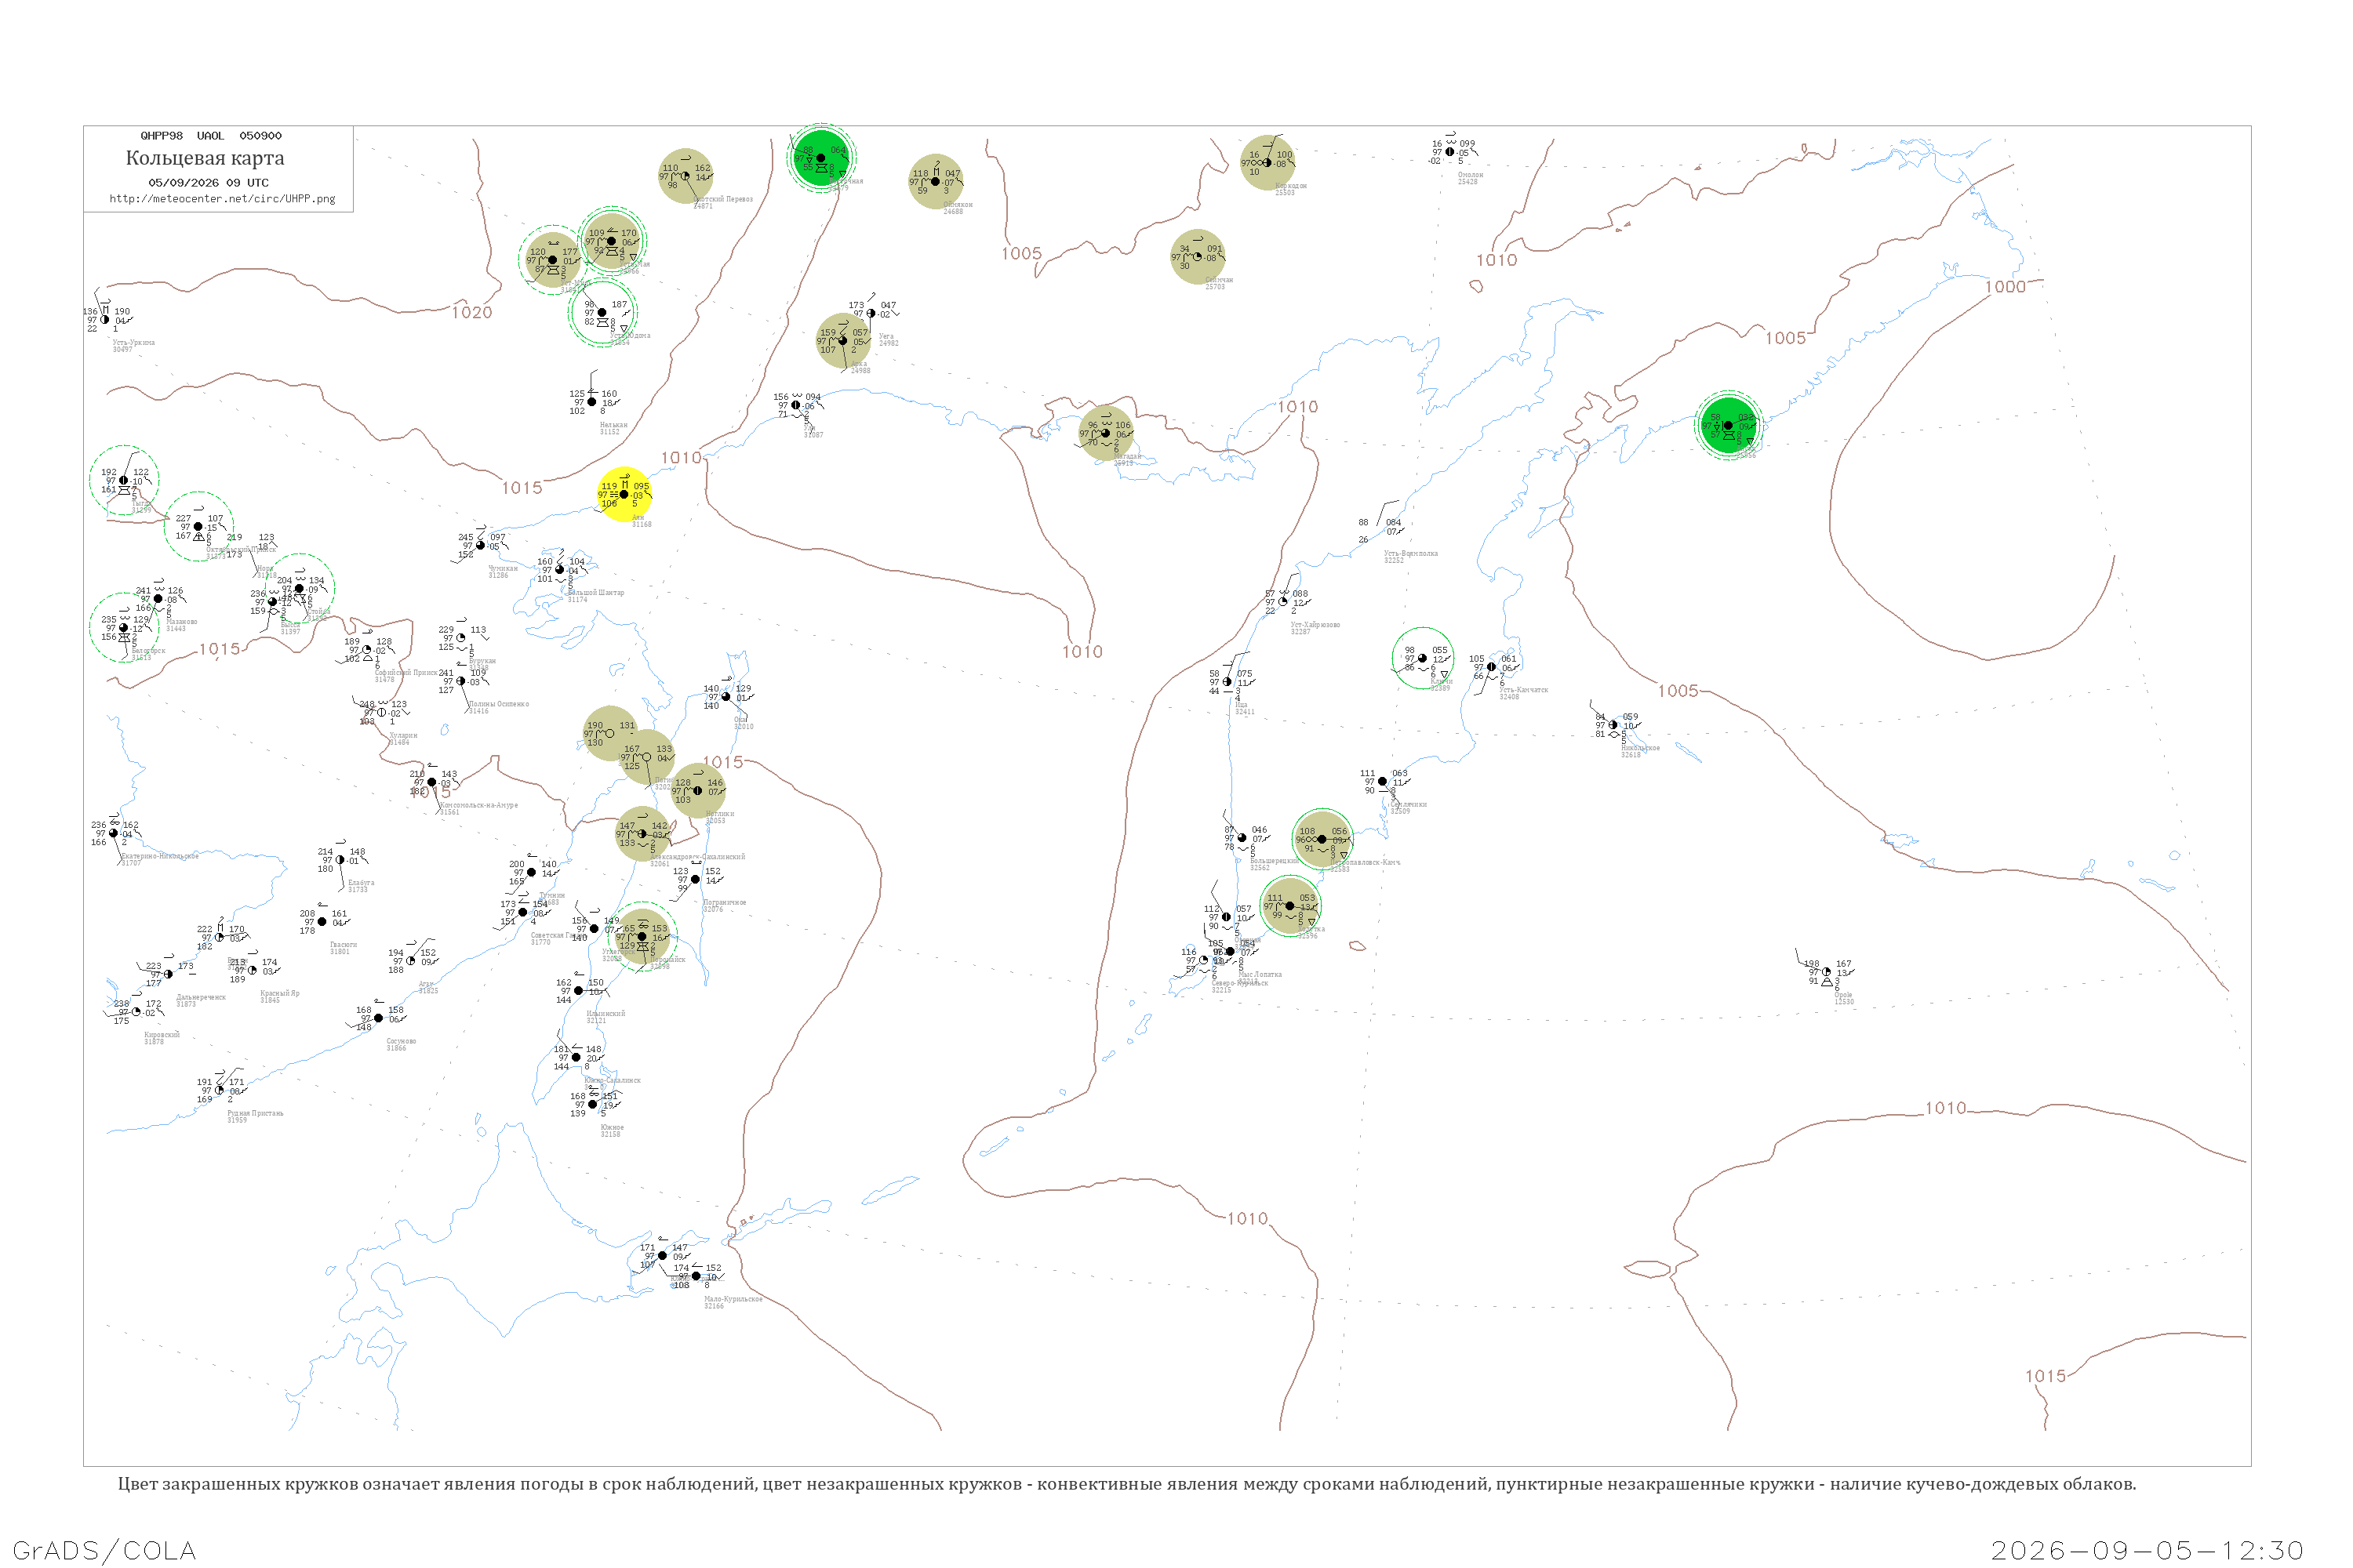The image size is (2353, 1568).
Task: Click the 1020 isobar label
Action: tap(472, 313)
